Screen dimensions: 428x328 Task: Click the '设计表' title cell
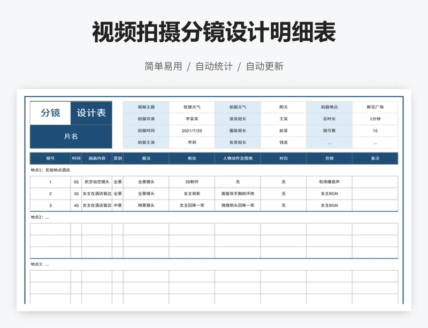click(x=91, y=113)
